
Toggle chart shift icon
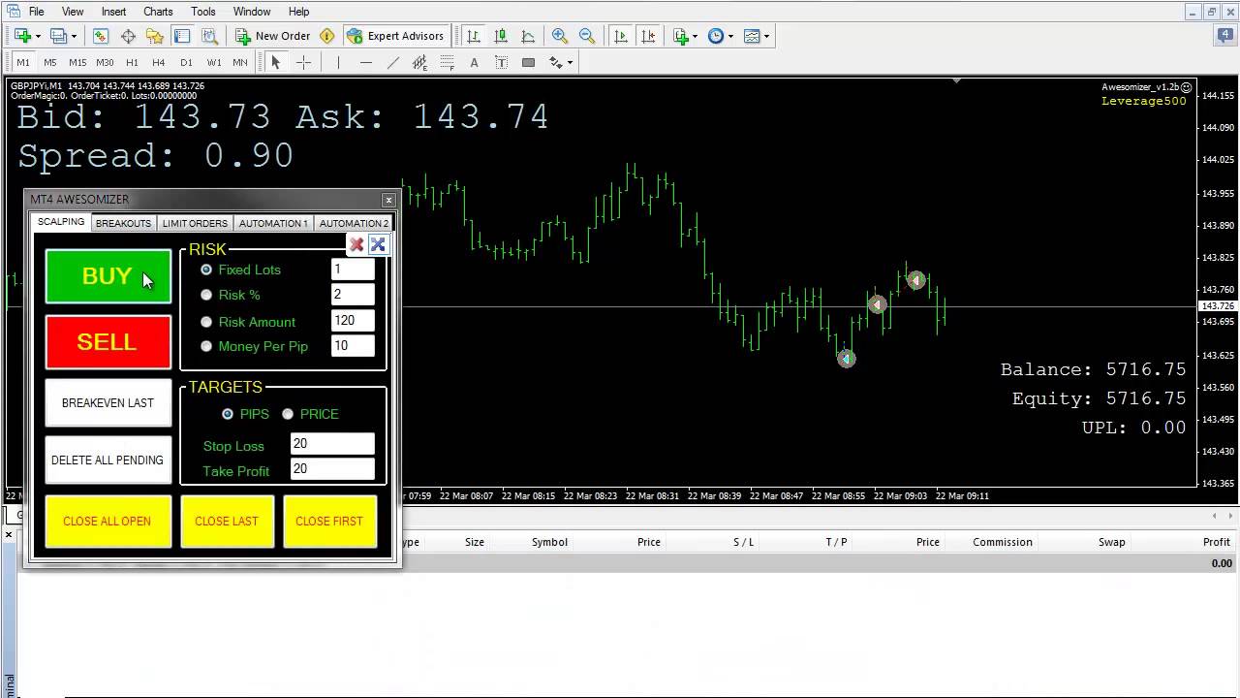click(648, 36)
